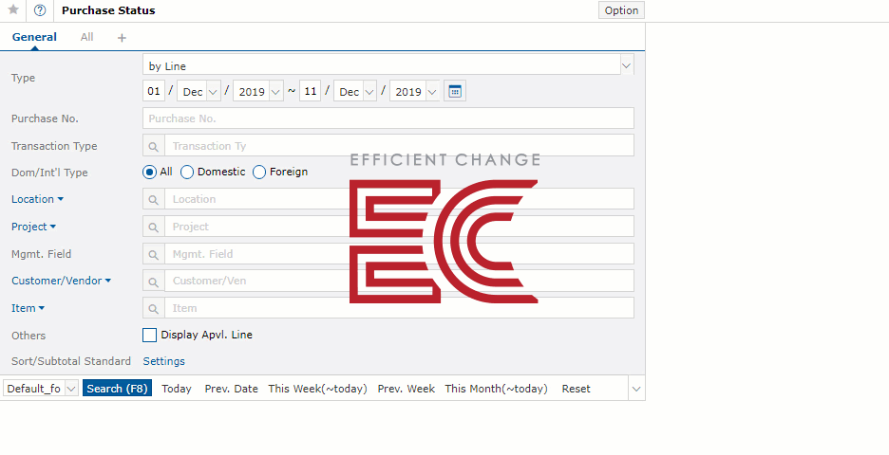Click the favorite star icon
This screenshot has width=889, height=455.
tap(13, 10)
